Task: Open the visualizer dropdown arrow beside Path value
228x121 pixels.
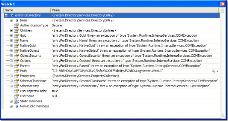Action: point(218,71)
